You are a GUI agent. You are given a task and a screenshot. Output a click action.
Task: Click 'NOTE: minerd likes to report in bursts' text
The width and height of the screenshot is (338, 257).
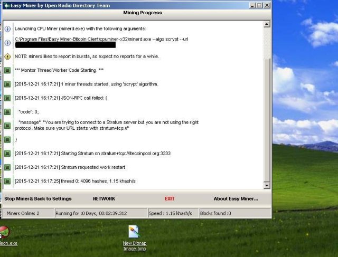[x=87, y=56]
